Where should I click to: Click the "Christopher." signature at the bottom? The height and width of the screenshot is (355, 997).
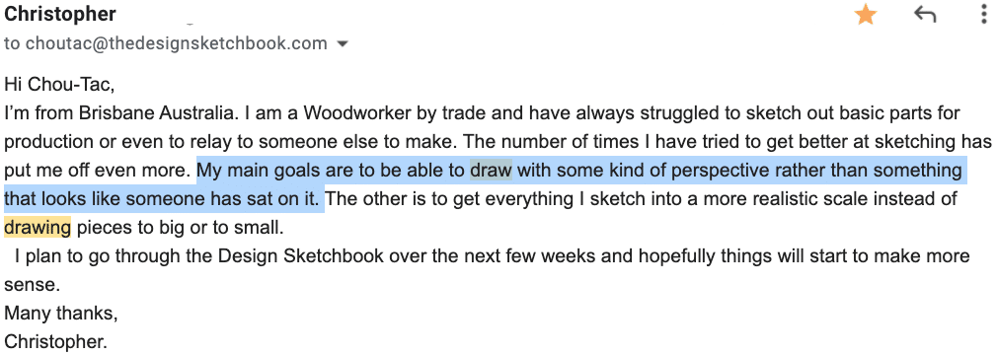tap(55, 341)
